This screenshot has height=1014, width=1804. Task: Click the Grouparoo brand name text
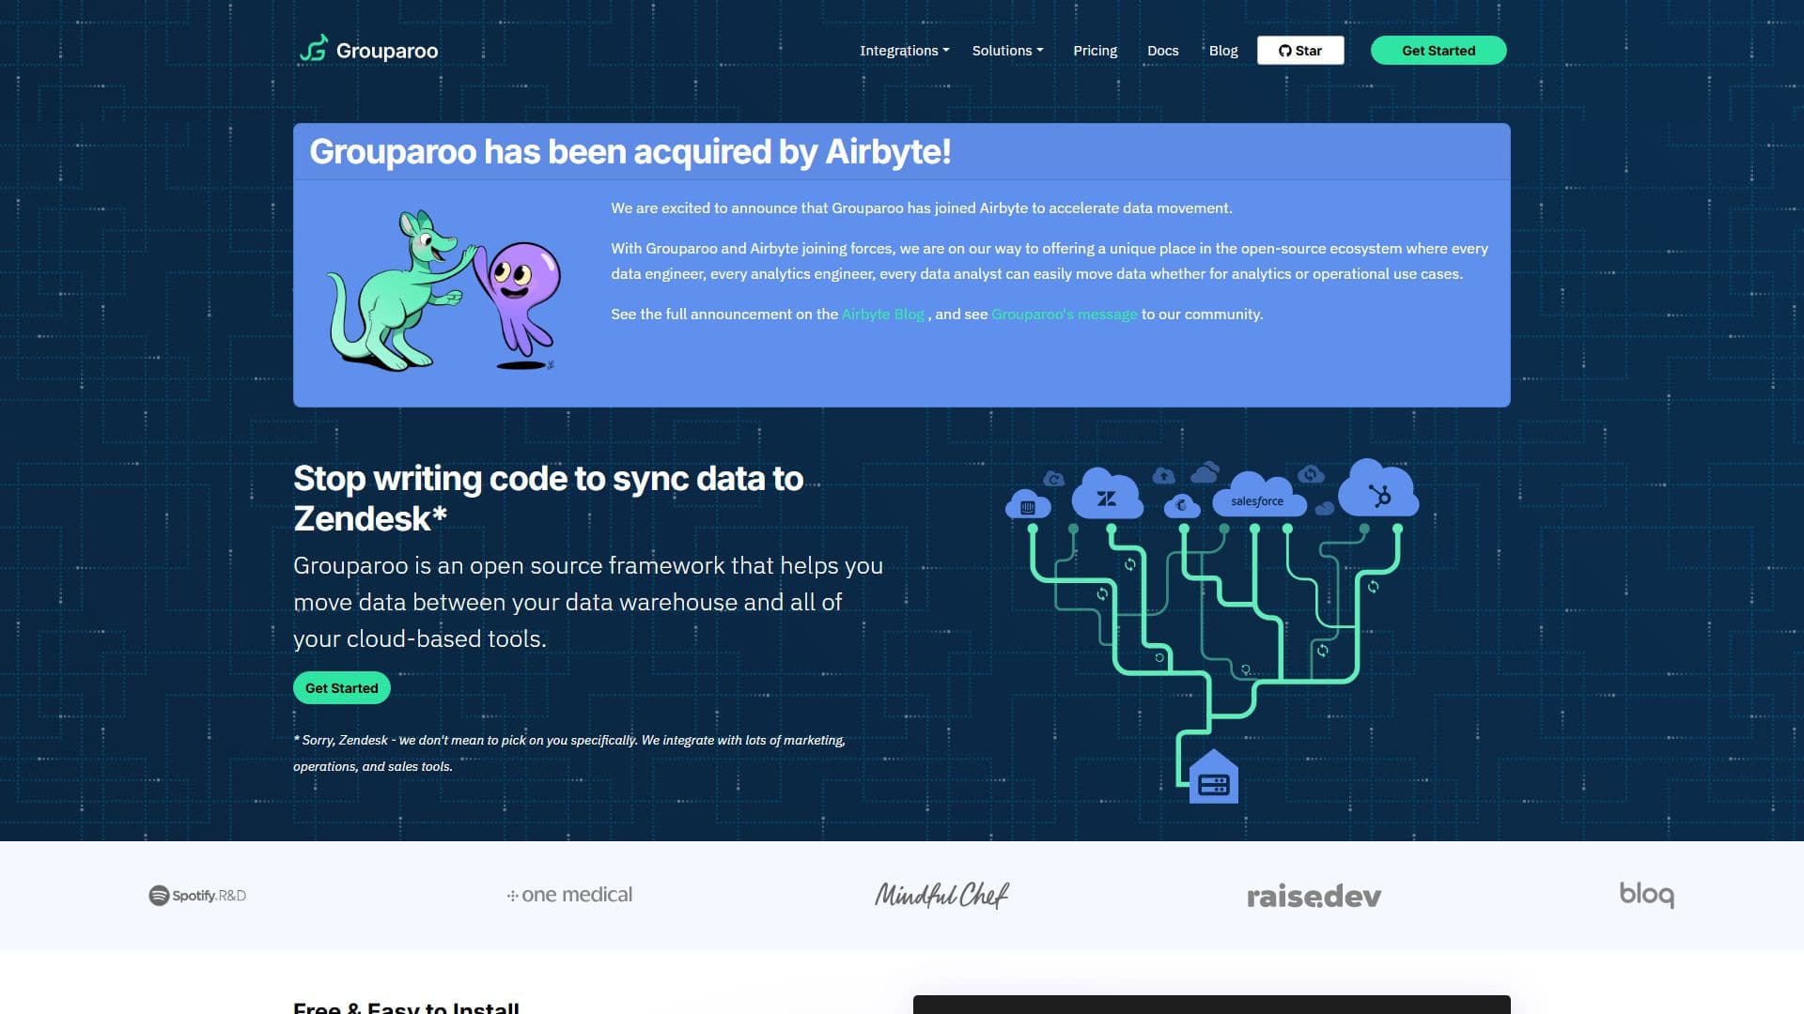point(387,51)
